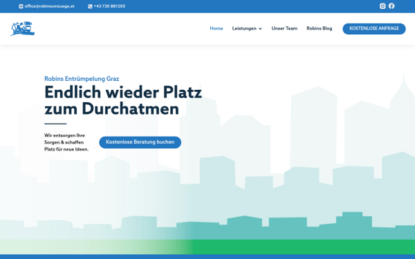This screenshot has height=259, width=415.
Task: Click the phone icon beside the number
Action: click(x=90, y=6)
